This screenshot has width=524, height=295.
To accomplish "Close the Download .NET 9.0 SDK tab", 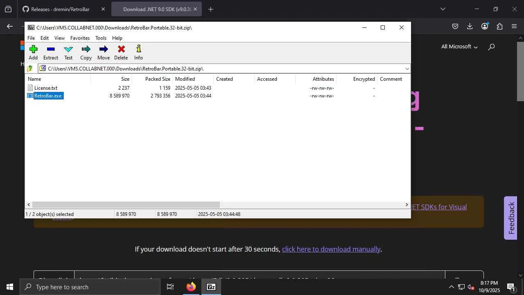I will click(195, 9).
